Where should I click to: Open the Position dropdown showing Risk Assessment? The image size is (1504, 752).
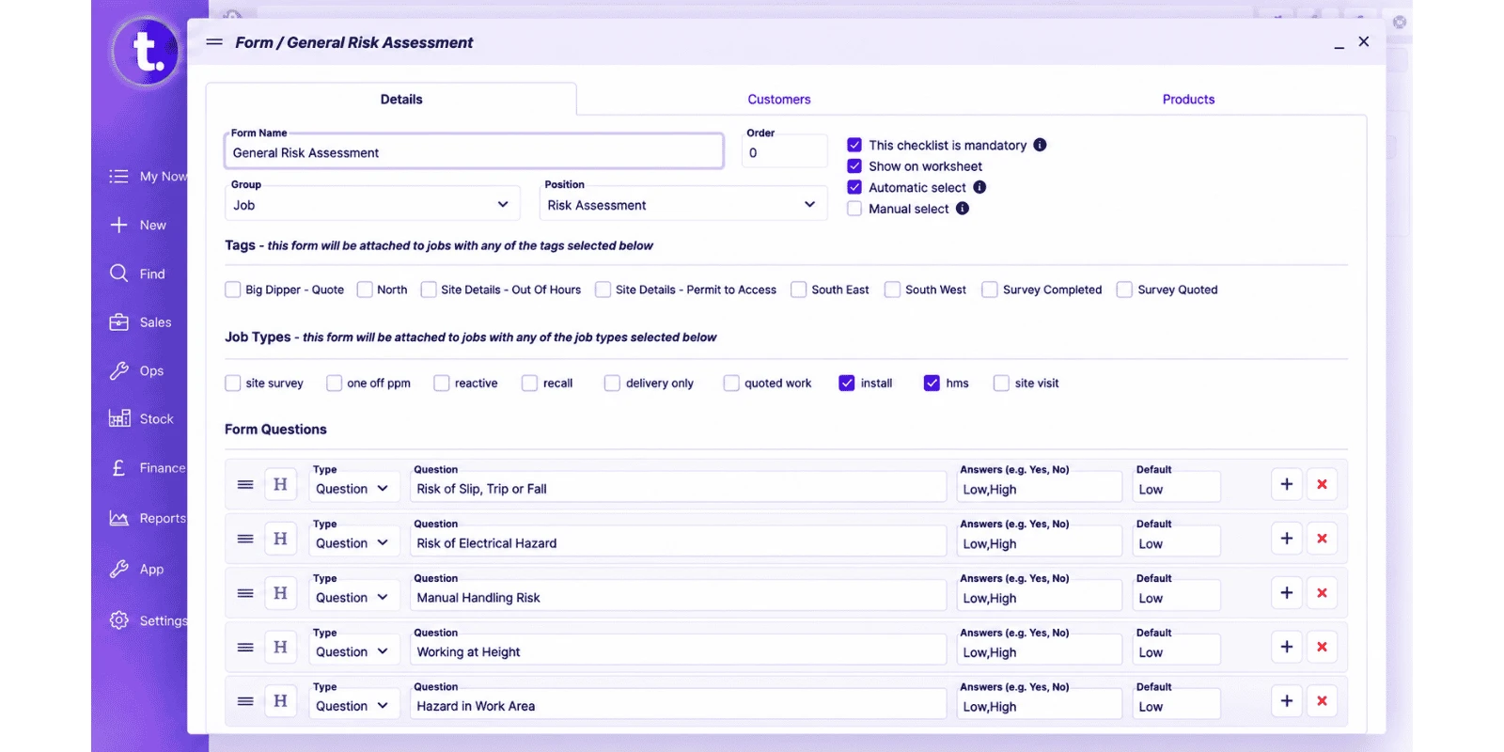(x=683, y=205)
